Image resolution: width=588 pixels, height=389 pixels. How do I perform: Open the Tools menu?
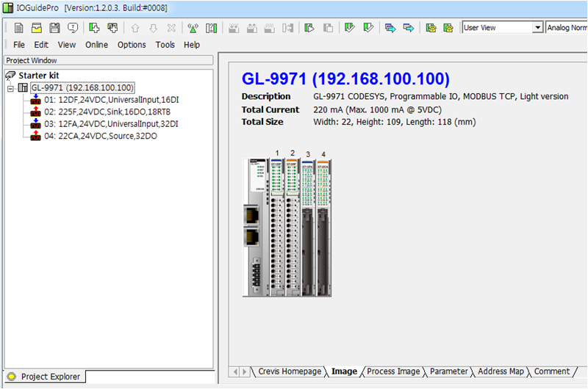click(165, 45)
